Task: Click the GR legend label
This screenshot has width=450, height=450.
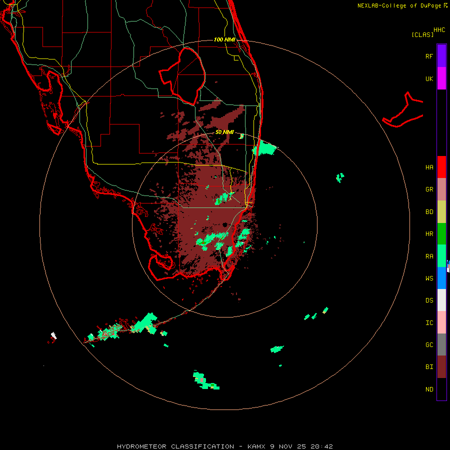Action: coord(429,189)
